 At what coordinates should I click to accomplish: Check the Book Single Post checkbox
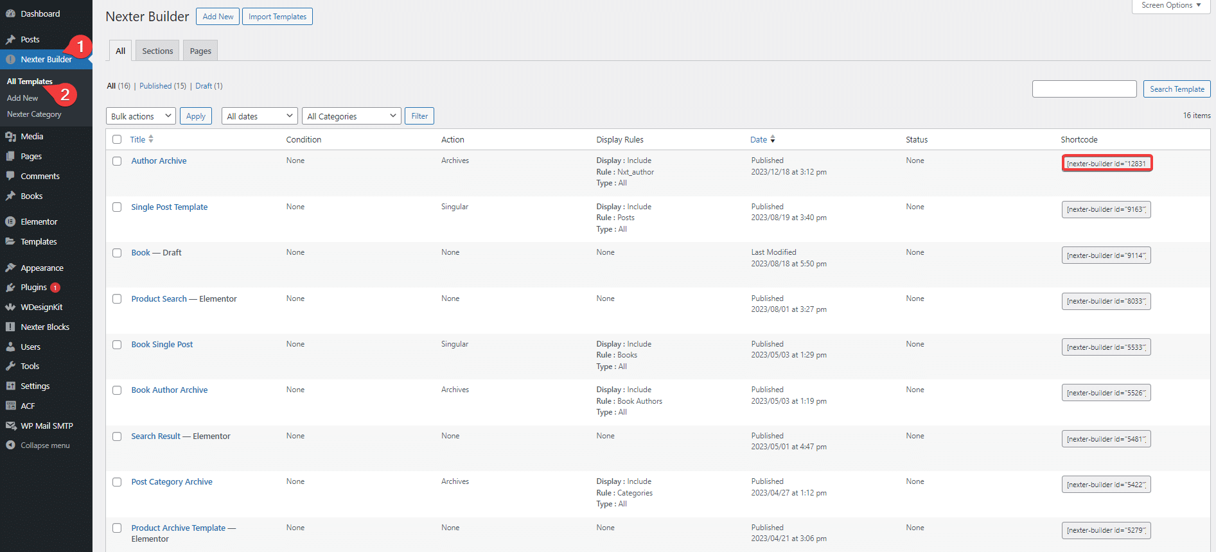(117, 345)
